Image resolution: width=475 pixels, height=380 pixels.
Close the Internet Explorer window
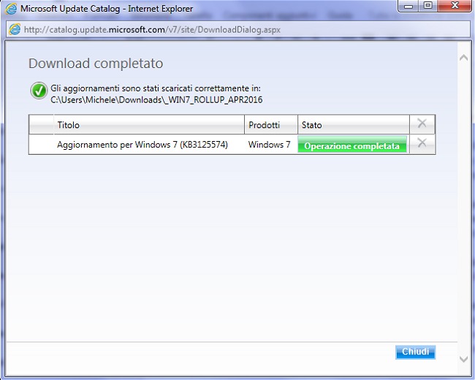[455, 5]
